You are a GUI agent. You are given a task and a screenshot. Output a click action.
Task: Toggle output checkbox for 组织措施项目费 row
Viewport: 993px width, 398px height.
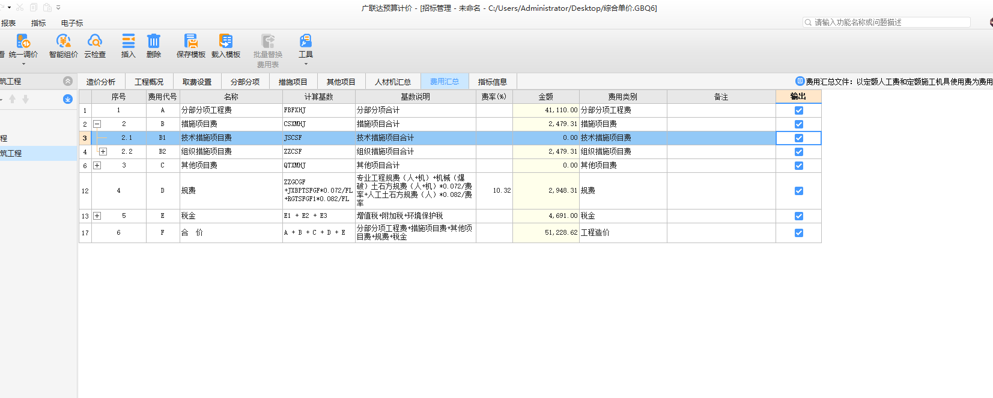(x=798, y=152)
